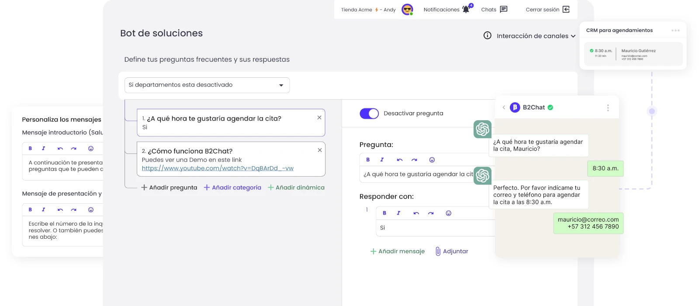The image size is (699, 306).
Task: Italic button in Mensaje introductorio editor
Action: pyautogui.click(x=43, y=149)
